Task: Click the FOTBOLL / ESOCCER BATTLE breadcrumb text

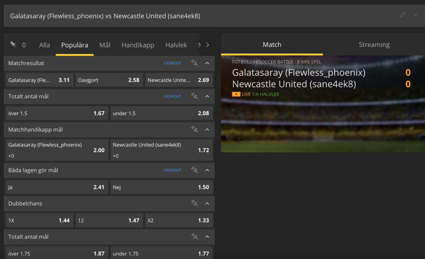Action: click(276, 62)
